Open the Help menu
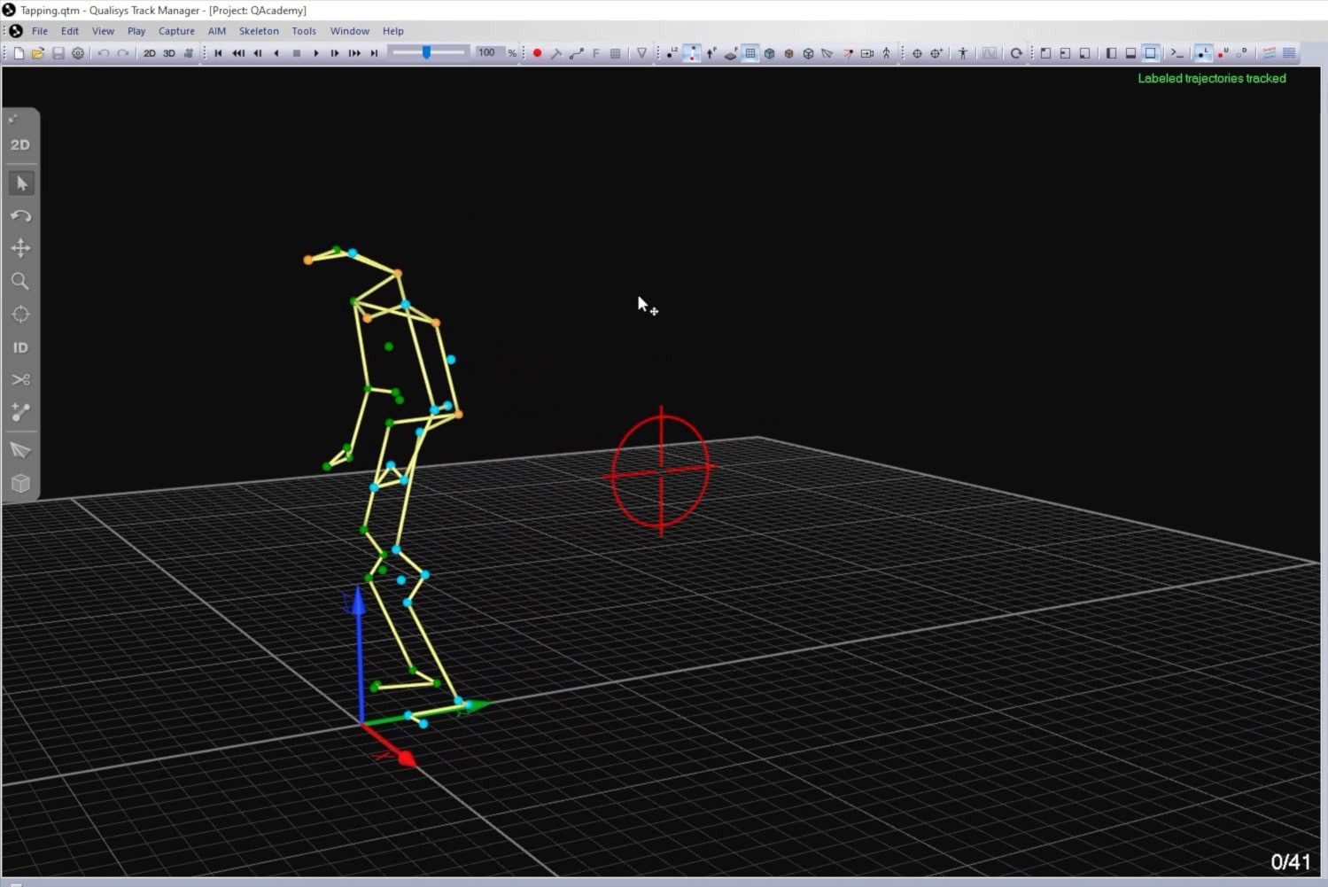1328x887 pixels. click(393, 31)
